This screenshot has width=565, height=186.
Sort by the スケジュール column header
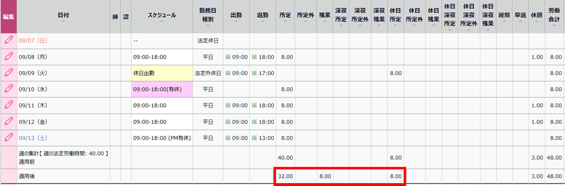click(162, 16)
